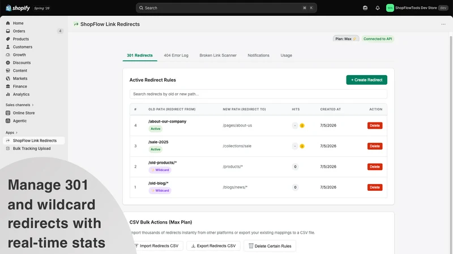Click Delete Certain Rules button
This screenshot has width=453, height=254.
click(x=270, y=246)
